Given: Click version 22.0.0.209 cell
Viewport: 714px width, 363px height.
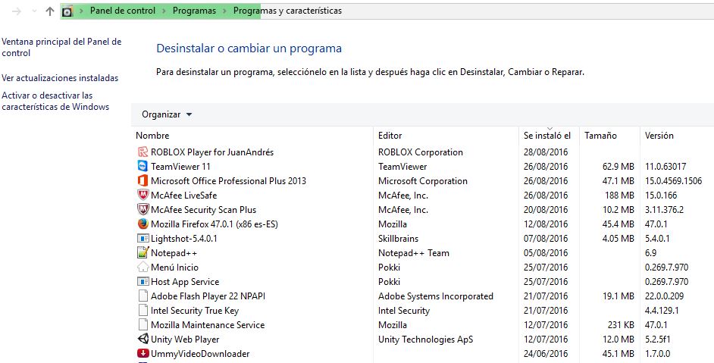Looking at the screenshot, I should [x=664, y=296].
